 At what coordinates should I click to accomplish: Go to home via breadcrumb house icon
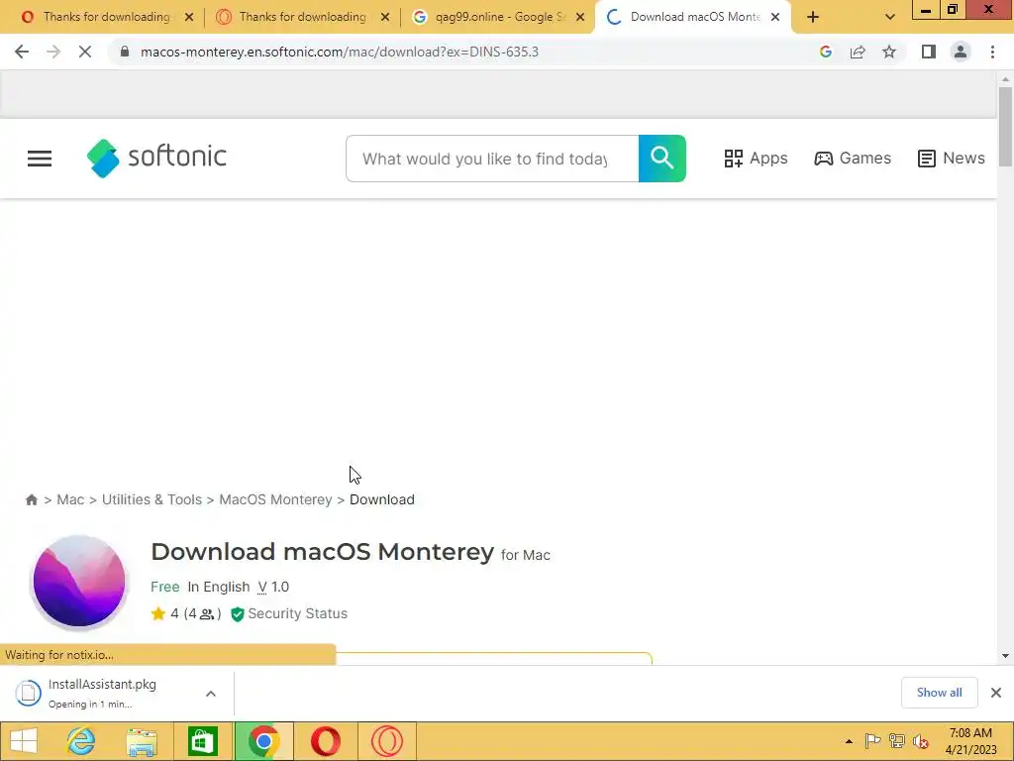pyautogui.click(x=31, y=499)
